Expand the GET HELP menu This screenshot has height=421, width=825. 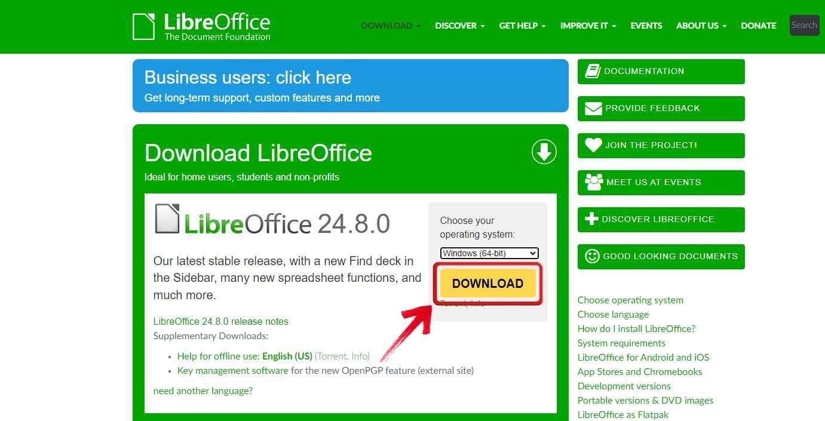pos(518,26)
